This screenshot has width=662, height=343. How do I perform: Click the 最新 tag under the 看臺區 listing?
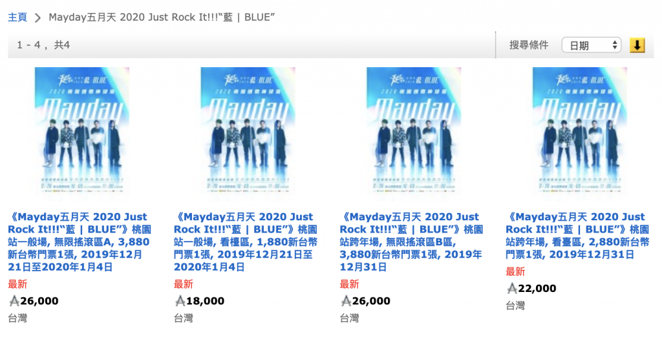click(515, 272)
